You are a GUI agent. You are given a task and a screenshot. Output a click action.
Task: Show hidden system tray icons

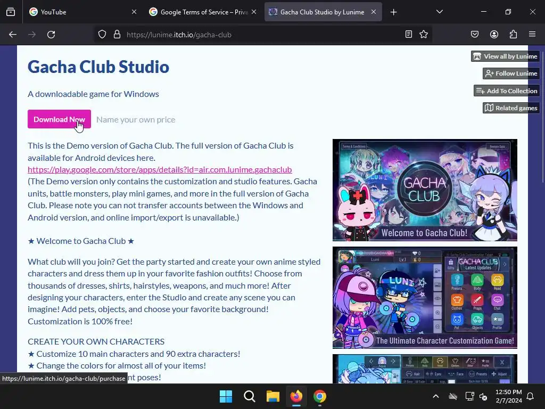point(436,396)
